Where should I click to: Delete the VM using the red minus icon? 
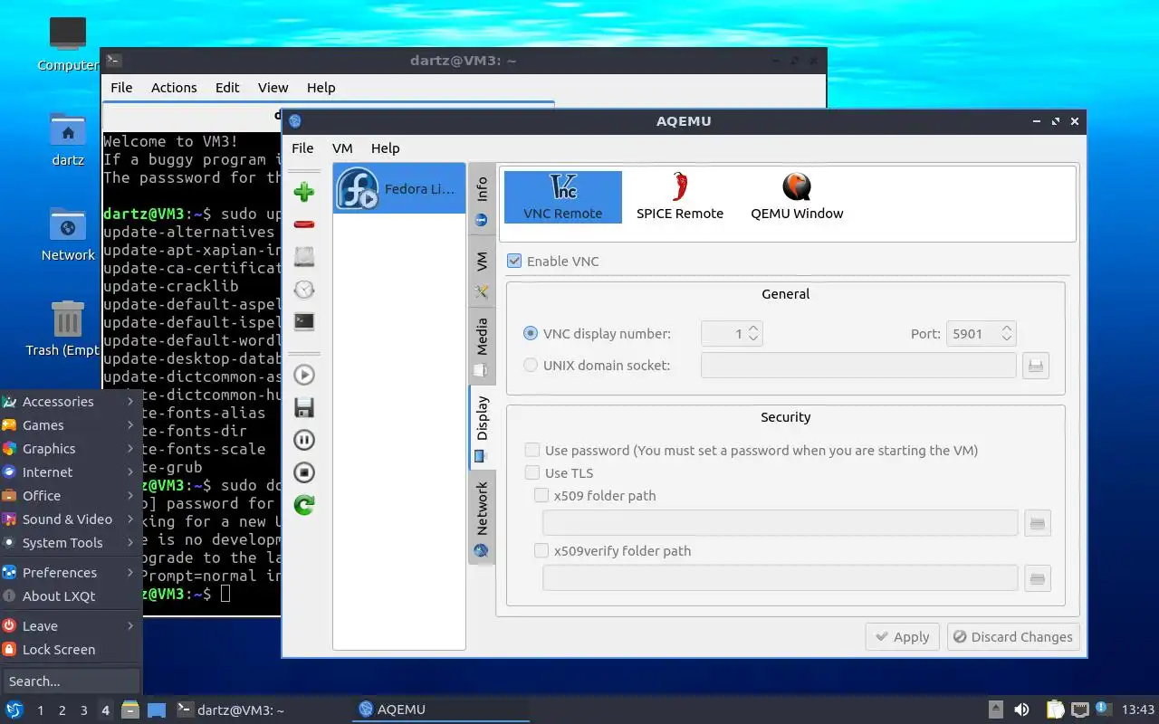[x=304, y=224]
